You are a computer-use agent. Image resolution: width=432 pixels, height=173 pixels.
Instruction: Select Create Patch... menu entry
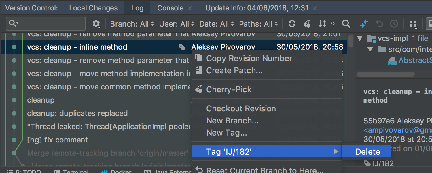(x=234, y=70)
